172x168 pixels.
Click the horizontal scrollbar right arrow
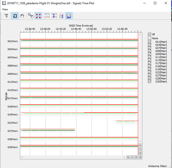(x=124, y=157)
